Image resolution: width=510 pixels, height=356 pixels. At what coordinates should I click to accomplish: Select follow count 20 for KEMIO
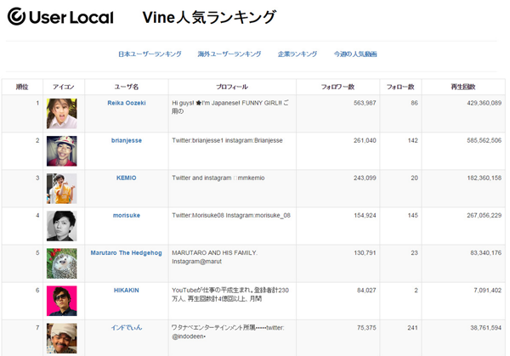[414, 178]
